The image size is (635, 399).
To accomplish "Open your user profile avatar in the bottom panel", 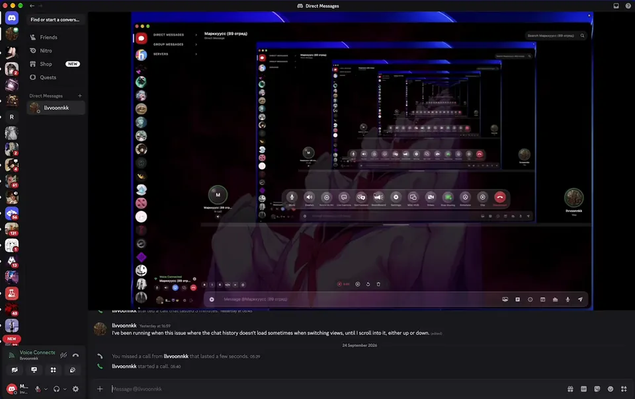I will click(x=12, y=389).
